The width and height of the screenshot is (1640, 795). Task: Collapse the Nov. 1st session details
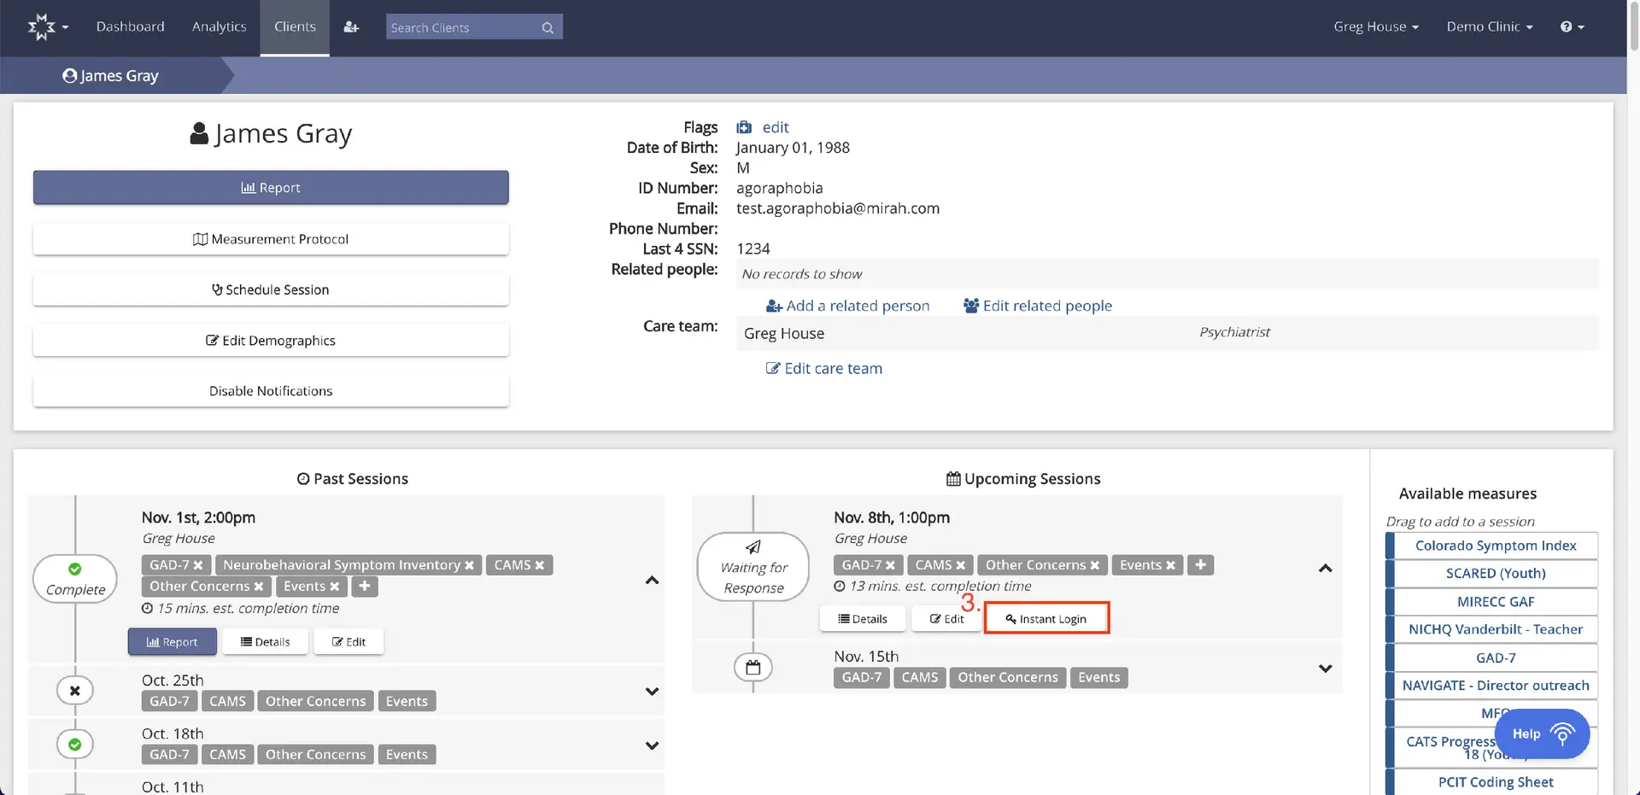pyautogui.click(x=652, y=580)
